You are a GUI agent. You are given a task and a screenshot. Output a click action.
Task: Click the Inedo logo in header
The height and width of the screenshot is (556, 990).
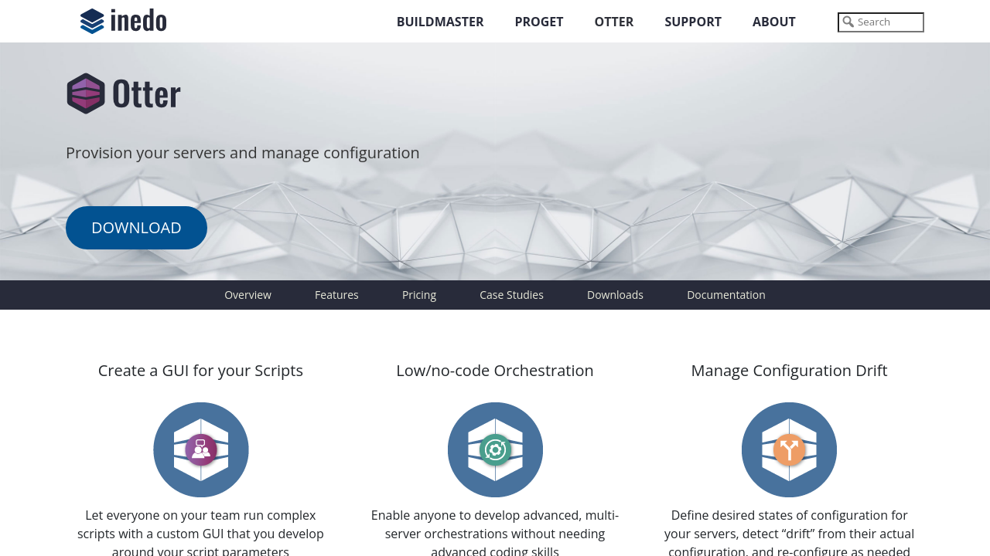click(x=124, y=21)
